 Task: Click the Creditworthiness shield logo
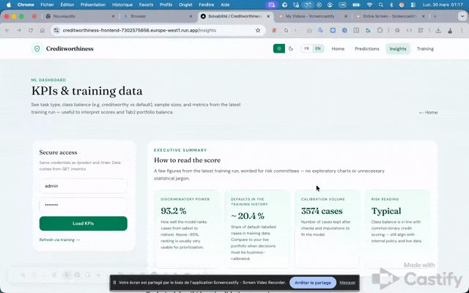point(37,49)
